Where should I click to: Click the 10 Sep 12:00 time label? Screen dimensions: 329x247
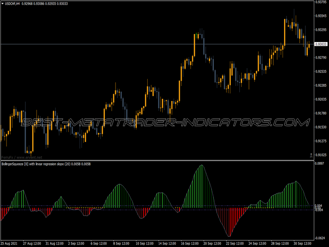[x=144, y=244]
